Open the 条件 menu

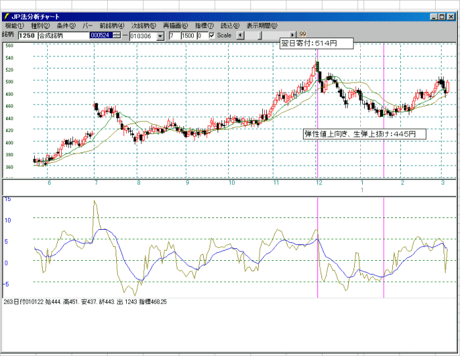66,26
